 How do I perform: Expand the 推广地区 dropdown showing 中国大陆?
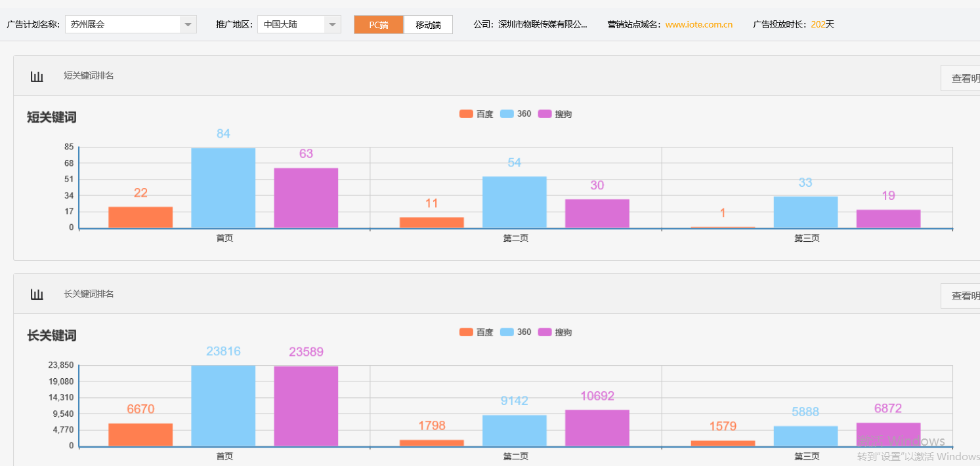(x=299, y=24)
